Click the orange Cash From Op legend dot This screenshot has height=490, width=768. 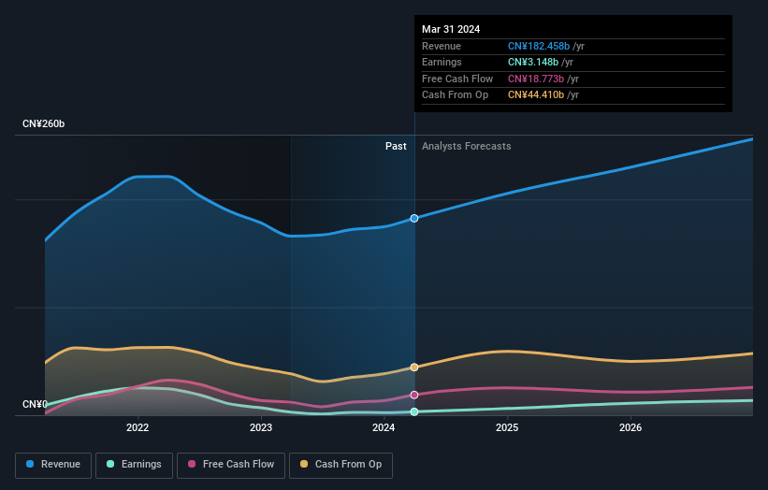(x=304, y=464)
